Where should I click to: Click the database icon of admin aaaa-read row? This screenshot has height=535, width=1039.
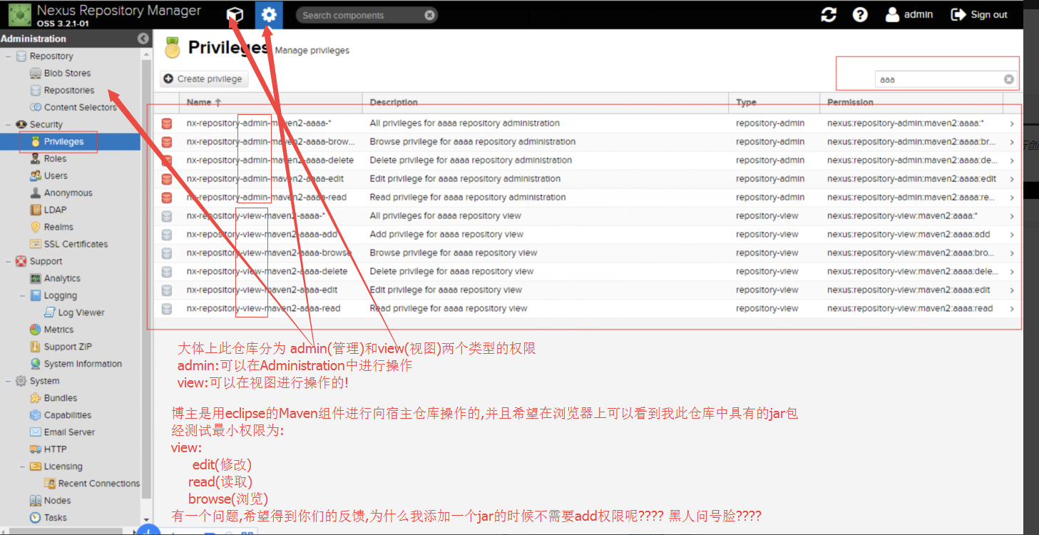coord(167,198)
